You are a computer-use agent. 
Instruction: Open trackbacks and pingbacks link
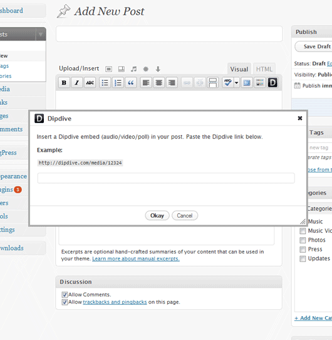tap(115, 302)
